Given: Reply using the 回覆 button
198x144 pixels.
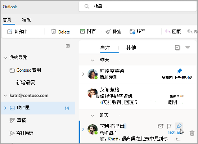Looking at the screenshot, I should 173,31.
